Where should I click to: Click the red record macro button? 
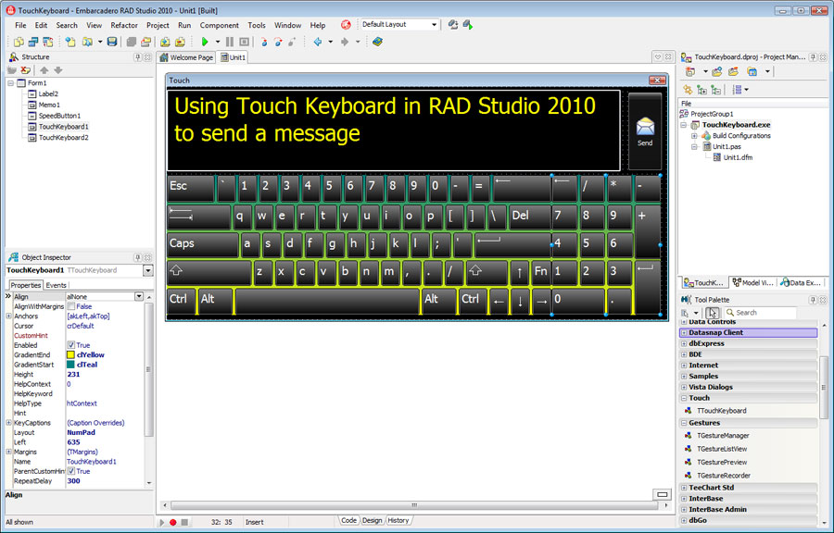[x=173, y=523]
